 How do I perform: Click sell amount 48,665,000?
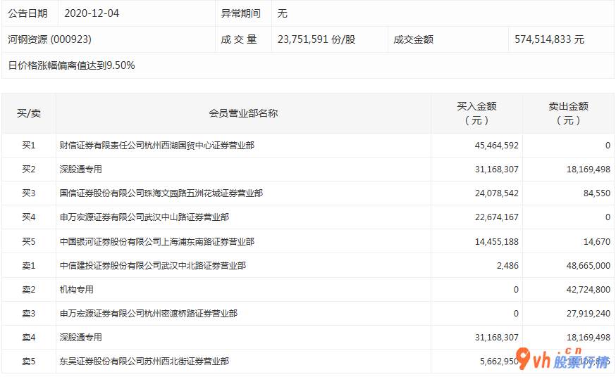coord(589,266)
